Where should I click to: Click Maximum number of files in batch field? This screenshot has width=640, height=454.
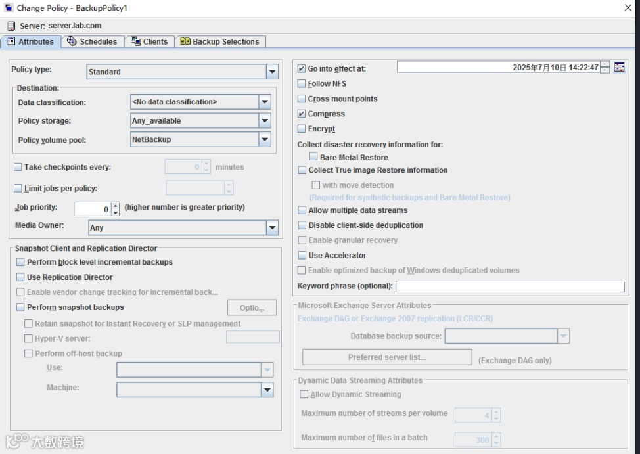[474, 440]
